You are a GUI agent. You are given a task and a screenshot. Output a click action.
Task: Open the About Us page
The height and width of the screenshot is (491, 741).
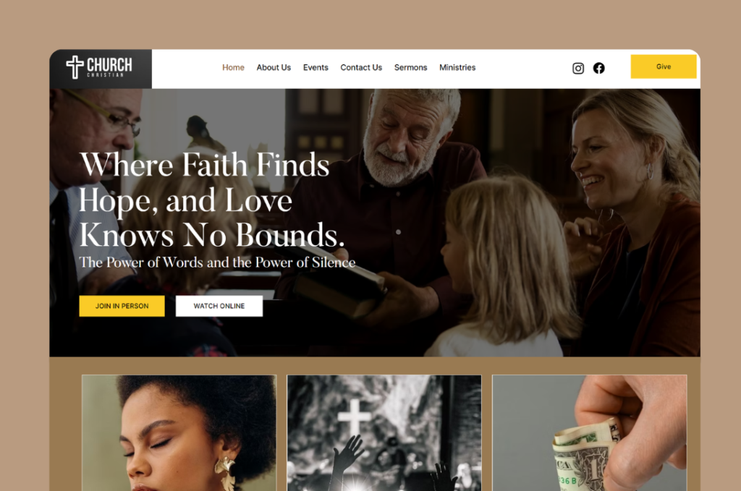point(274,67)
